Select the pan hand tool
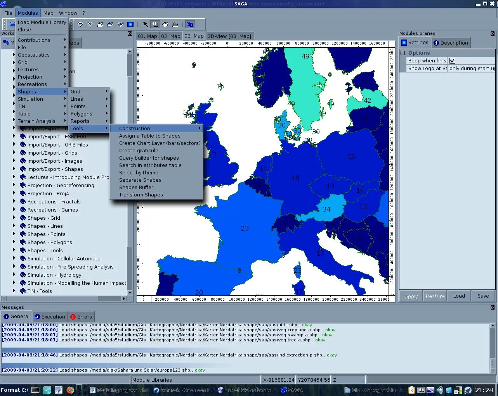 (165, 24)
